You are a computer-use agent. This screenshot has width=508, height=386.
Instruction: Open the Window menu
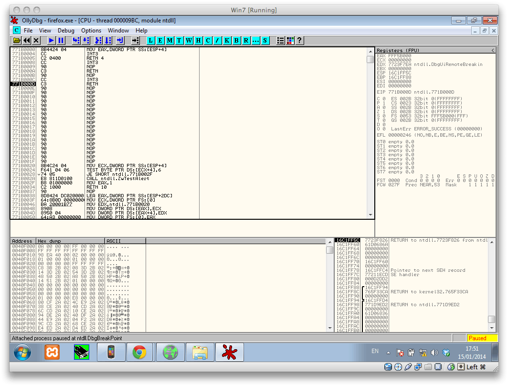pos(118,31)
